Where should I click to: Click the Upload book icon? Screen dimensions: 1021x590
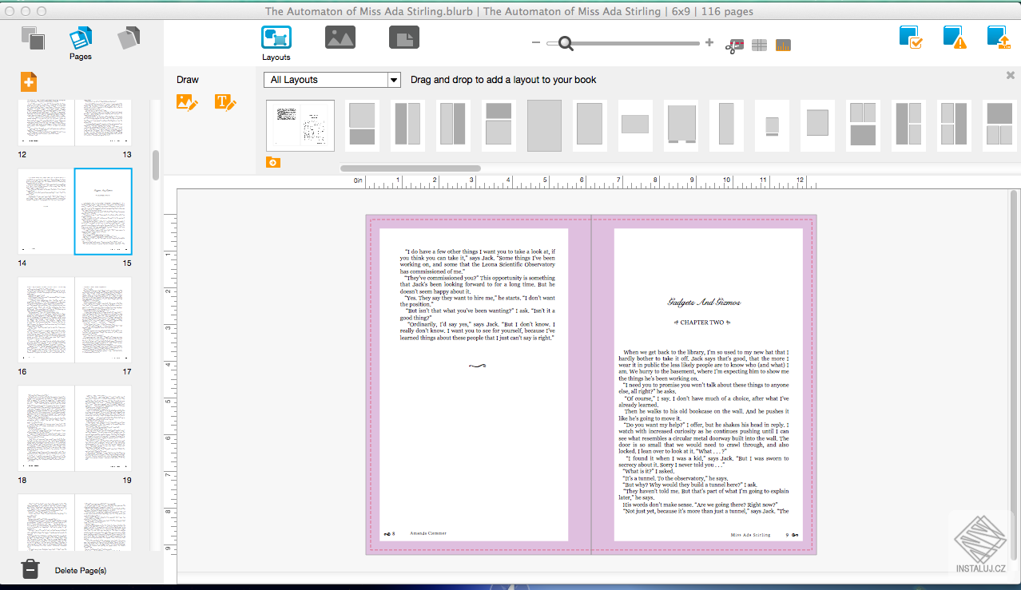[999, 38]
